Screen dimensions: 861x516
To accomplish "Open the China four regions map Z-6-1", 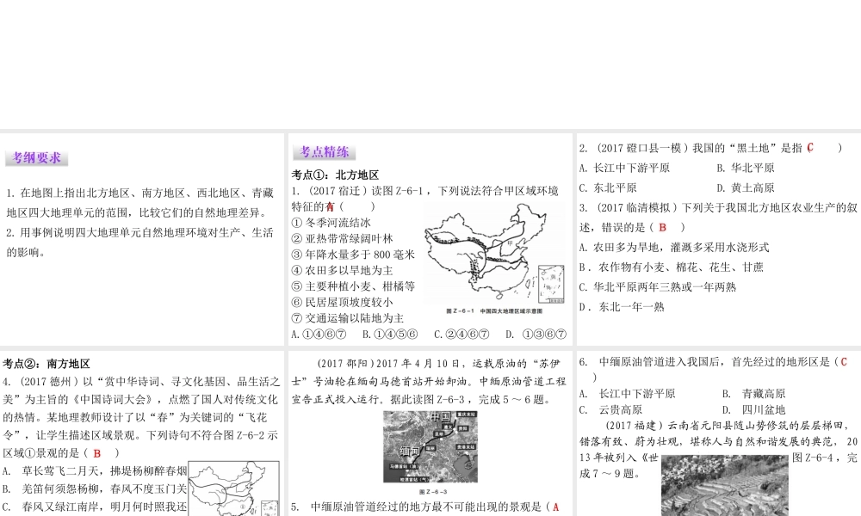I will [494, 252].
